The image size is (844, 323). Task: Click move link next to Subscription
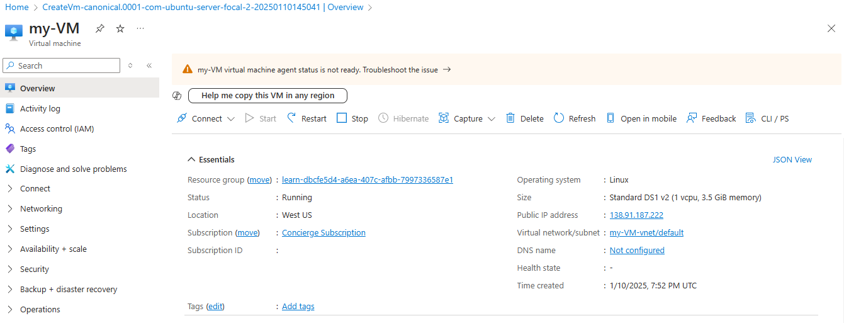247,232
